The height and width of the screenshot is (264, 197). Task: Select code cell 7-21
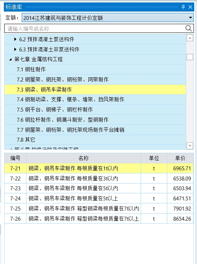pos(15,169)
